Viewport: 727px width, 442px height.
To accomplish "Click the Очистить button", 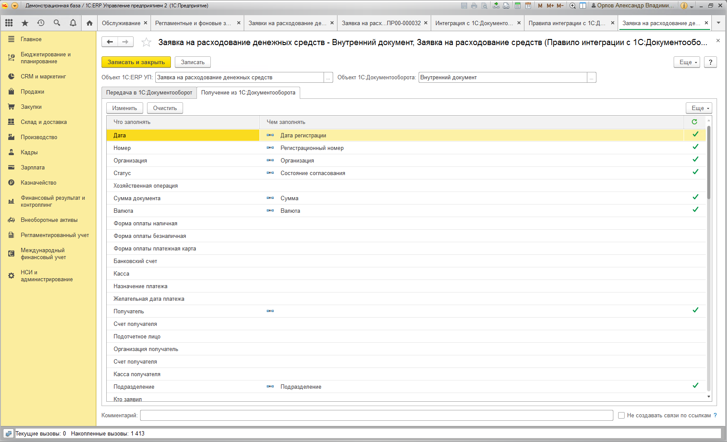I will 165,108.
